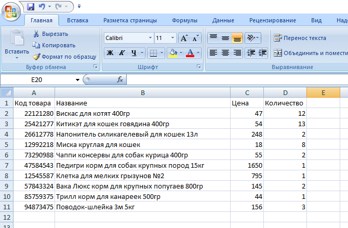Click Объединить и поместить merge button
The width and height of the screenshot is (348, 228).
(x=310, y=53)
